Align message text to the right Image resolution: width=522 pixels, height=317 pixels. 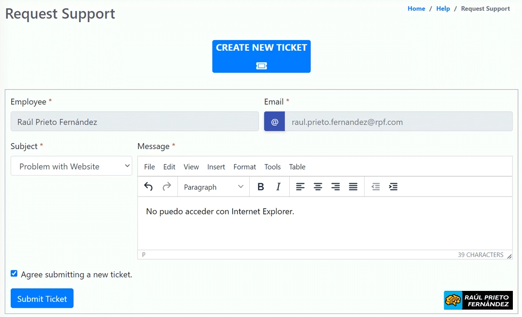coord(335,187)
